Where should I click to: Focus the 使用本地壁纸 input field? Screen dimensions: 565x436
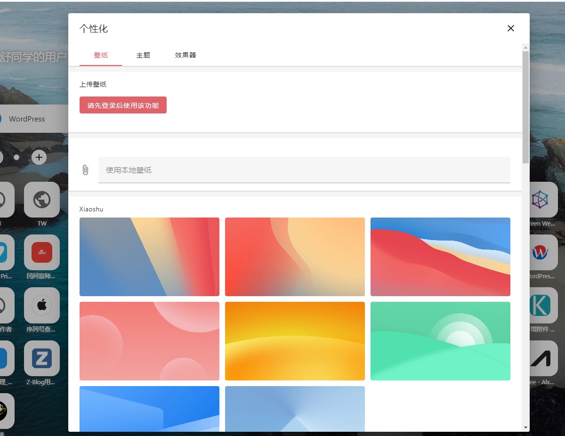click(304, 170)
